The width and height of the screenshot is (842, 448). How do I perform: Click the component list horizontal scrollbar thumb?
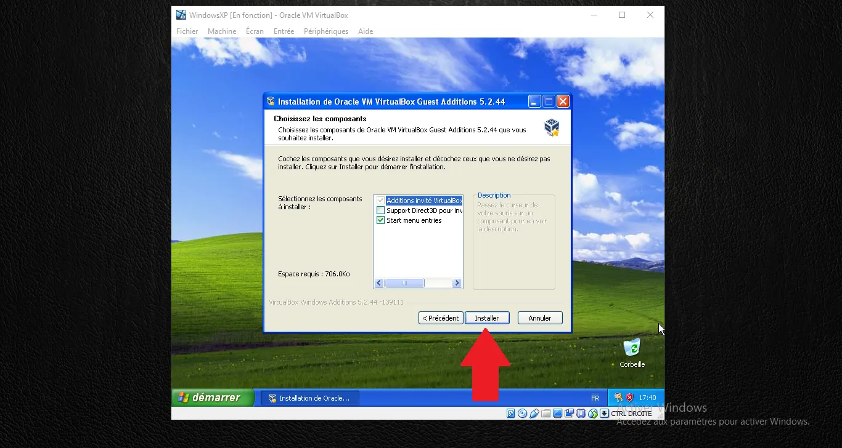pyautogui.click(x=404, y=283)
